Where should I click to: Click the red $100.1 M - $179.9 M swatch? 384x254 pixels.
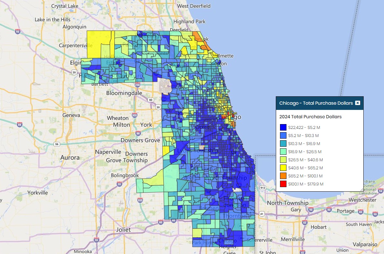click(x=283, y=184)
